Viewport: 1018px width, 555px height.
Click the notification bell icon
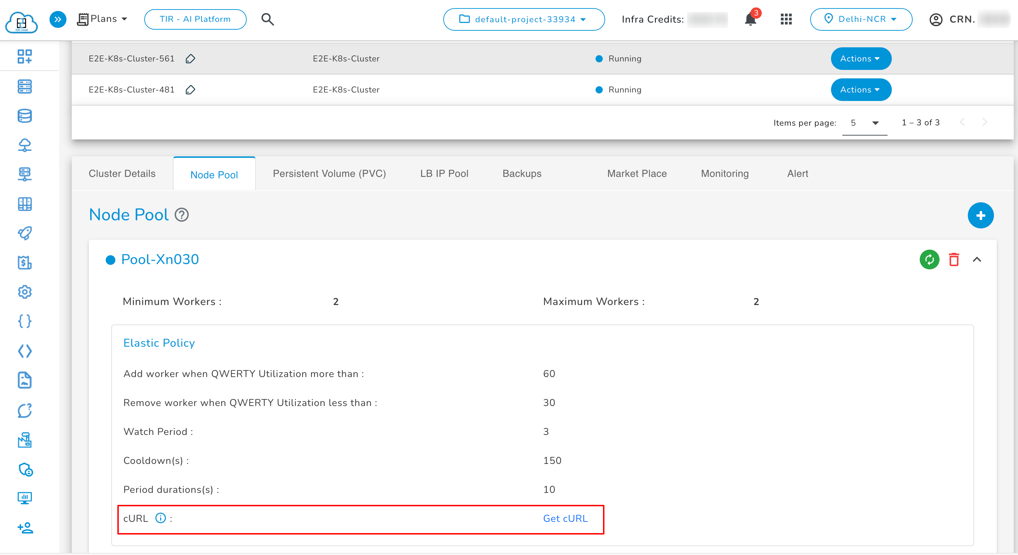click(750, 20)
